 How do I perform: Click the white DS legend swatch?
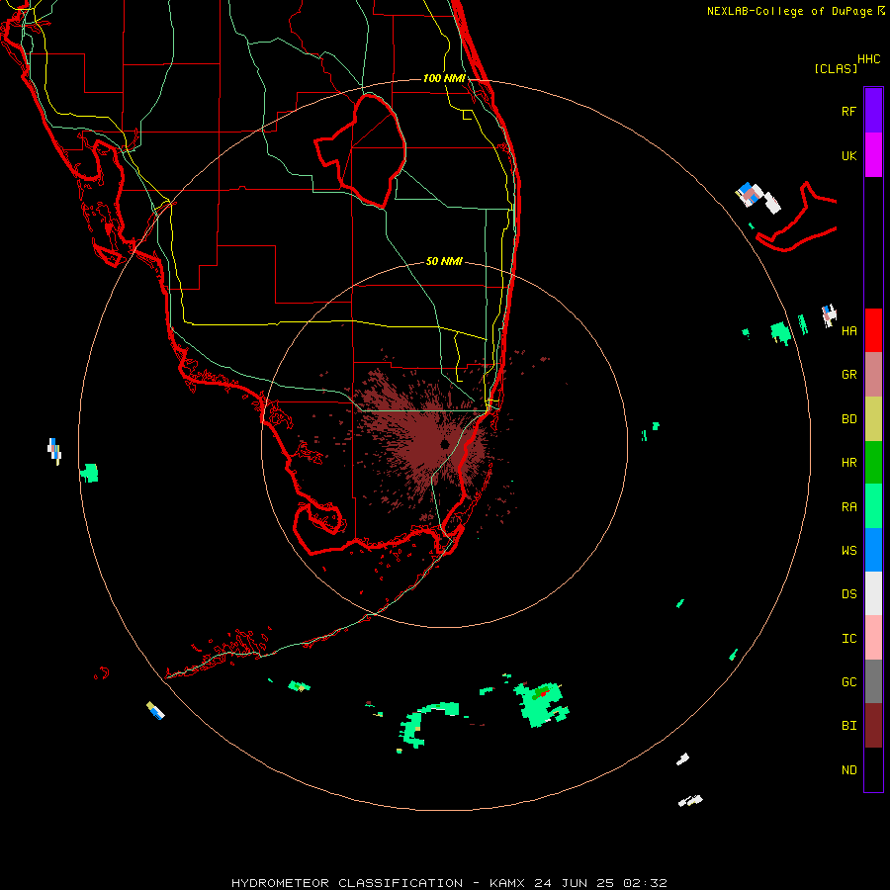(x=873, y=593)
